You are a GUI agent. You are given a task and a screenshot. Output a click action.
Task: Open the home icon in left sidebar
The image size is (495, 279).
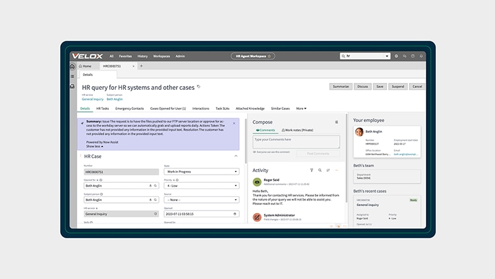(x=72, y=67)
